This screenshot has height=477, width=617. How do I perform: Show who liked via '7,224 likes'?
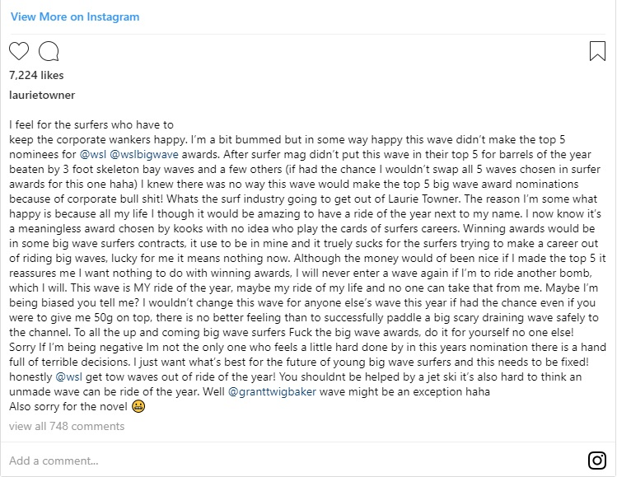coord(36,75)
